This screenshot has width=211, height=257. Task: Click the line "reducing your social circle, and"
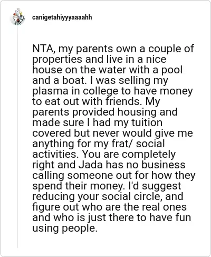[x=108, y=197]
